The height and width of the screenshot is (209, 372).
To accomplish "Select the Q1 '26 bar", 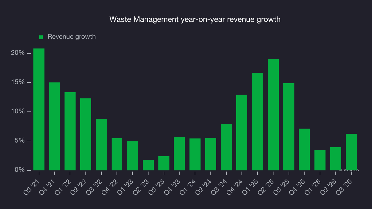I will click(x=320, y=160).
